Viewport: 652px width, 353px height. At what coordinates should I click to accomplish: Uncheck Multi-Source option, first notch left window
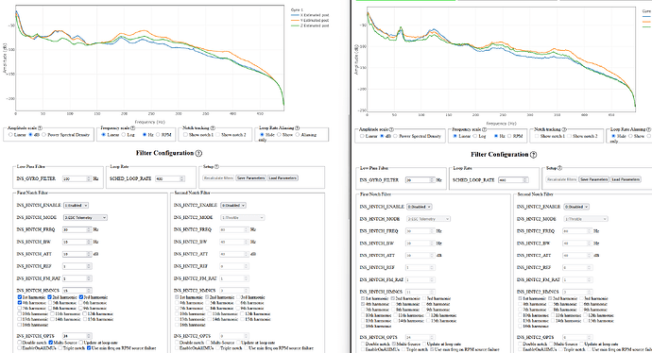pos(51,343)
